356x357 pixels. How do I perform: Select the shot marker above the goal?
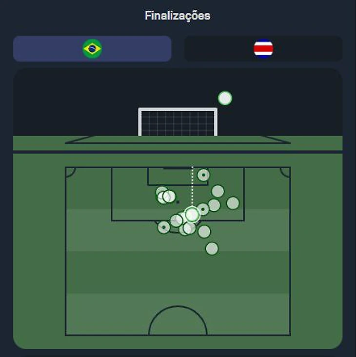click(x=225, y=99)
